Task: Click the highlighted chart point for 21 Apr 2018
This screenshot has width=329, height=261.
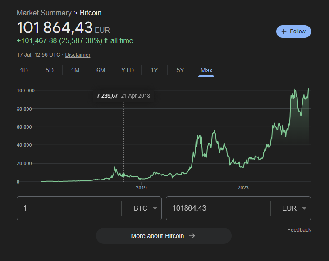Action: (123, 175)
